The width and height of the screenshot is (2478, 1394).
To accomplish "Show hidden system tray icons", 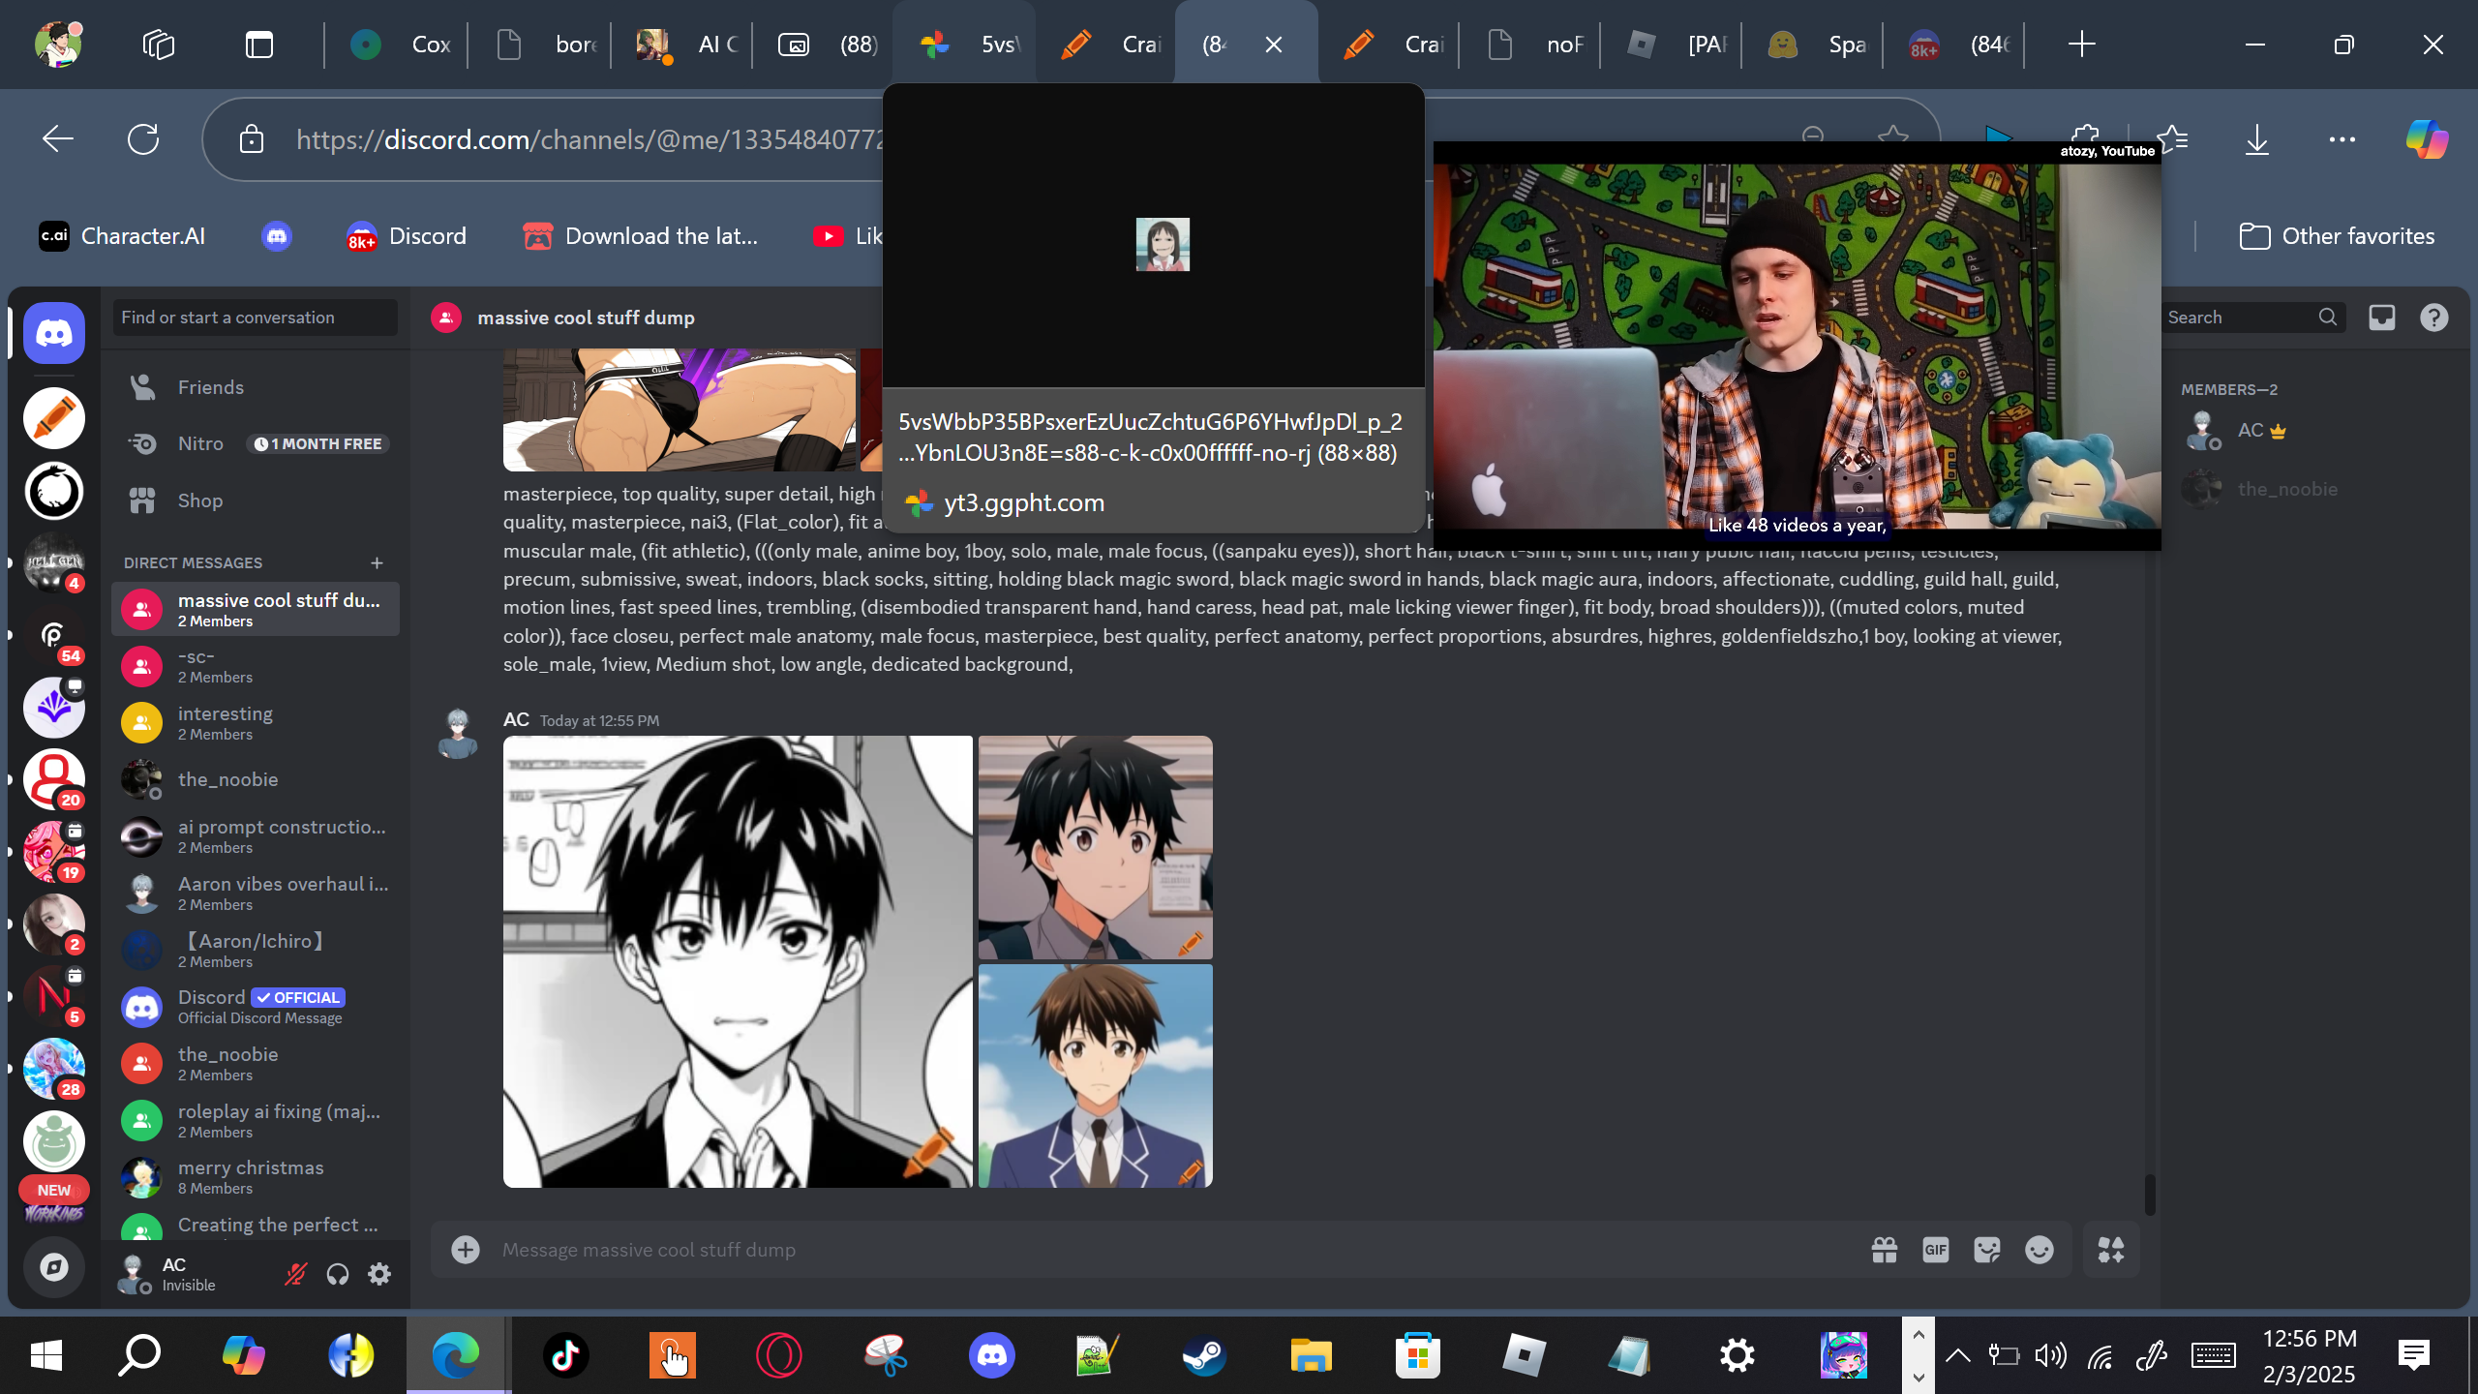I will (1958, 1355).
